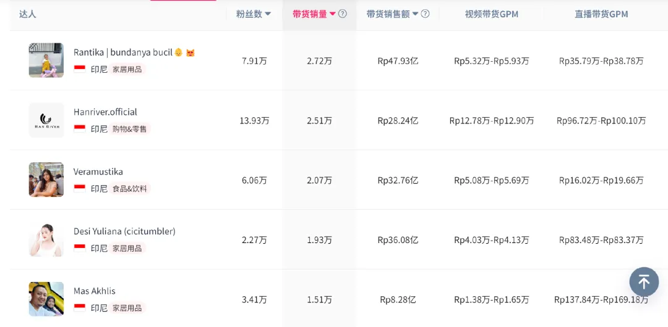Sort by 带货销售额 dropdown arrow
The width and height of the screenshot is (668, 327).
(x=416, y=14)
